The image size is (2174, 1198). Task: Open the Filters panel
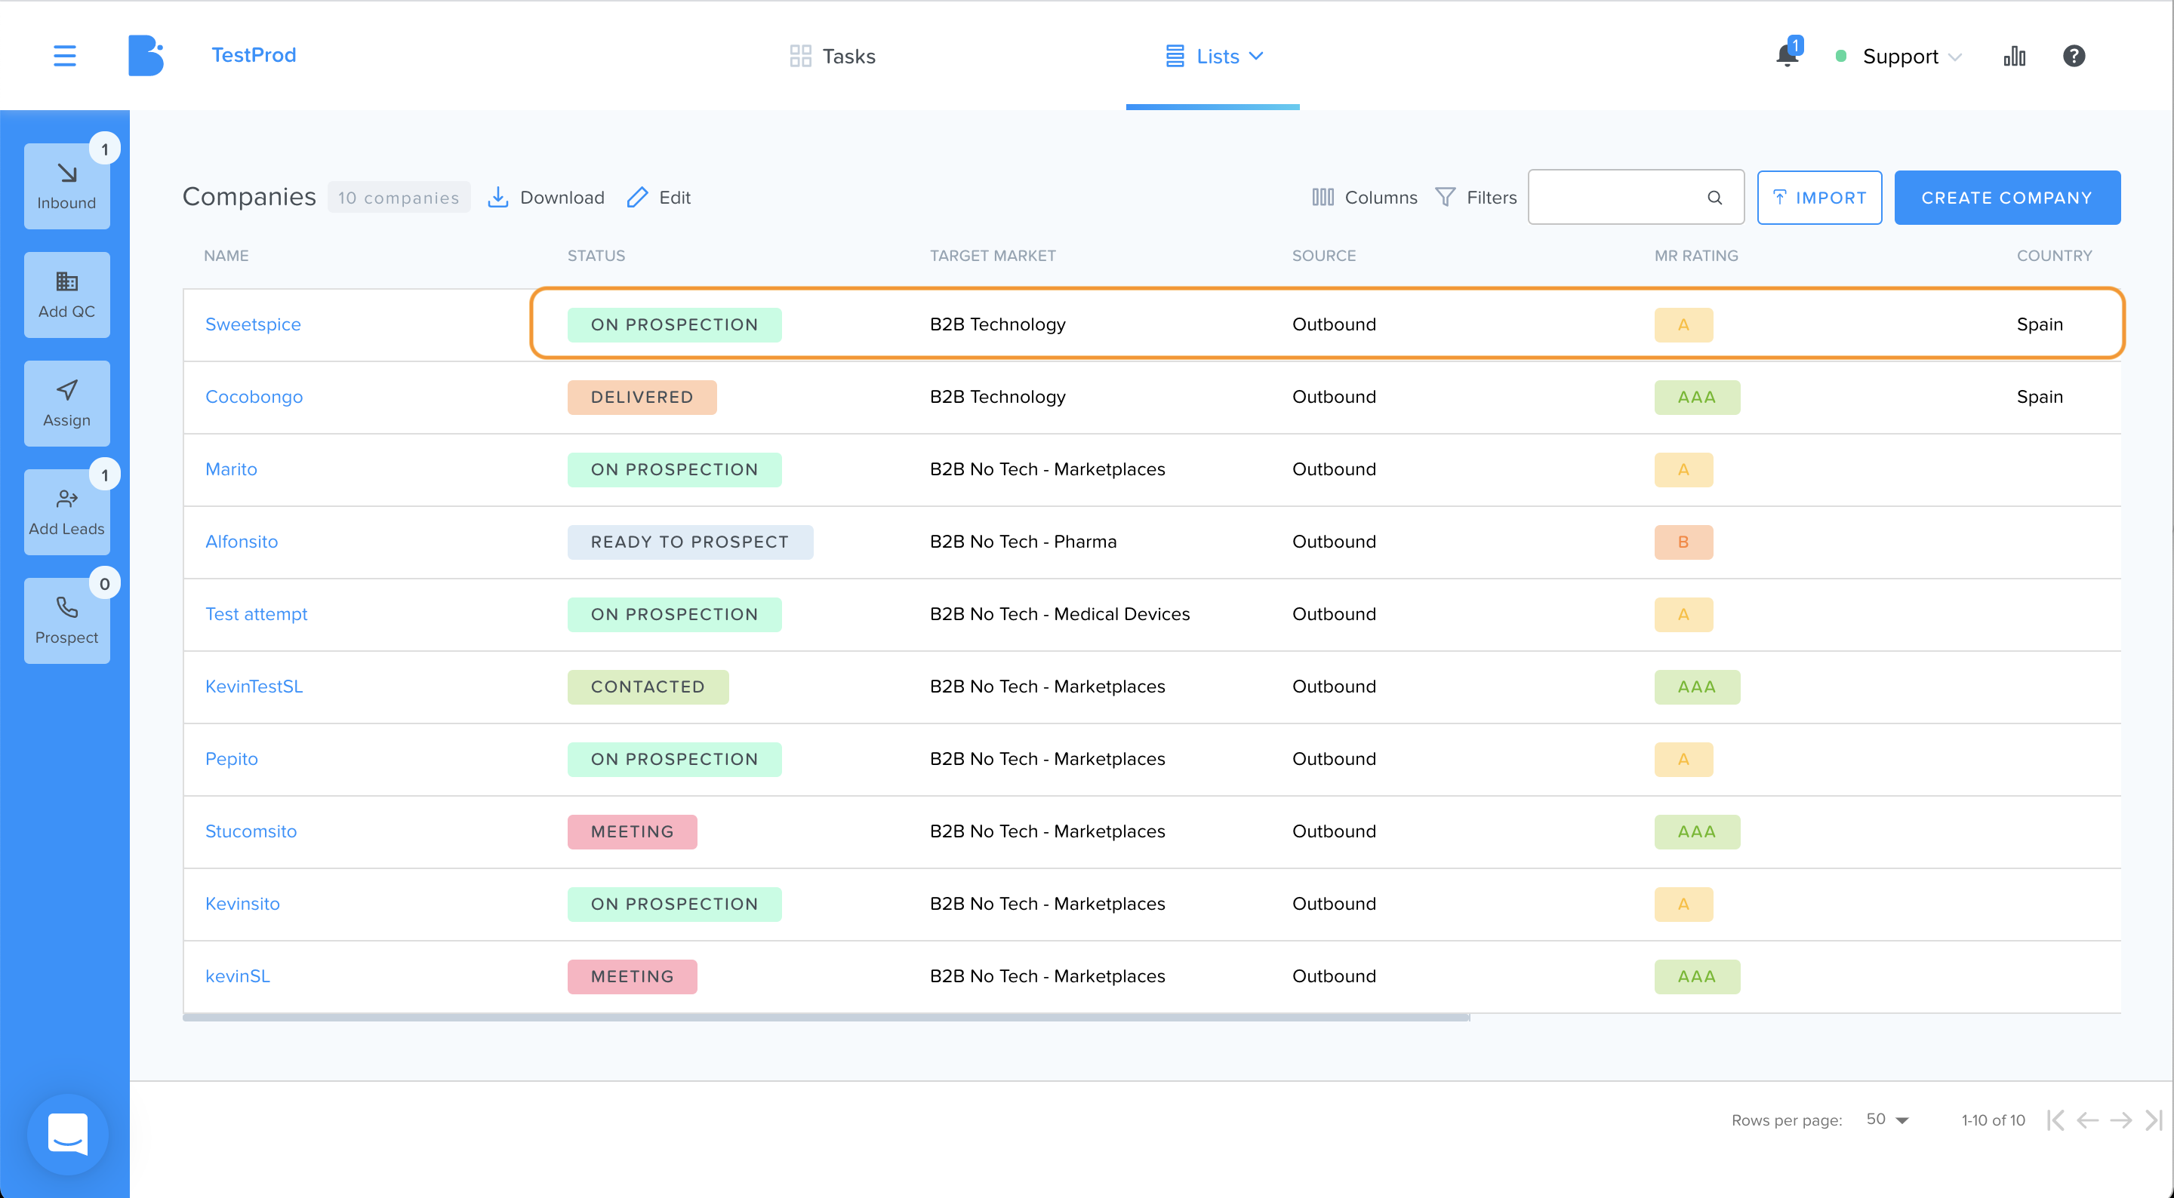pos(1475,198)
